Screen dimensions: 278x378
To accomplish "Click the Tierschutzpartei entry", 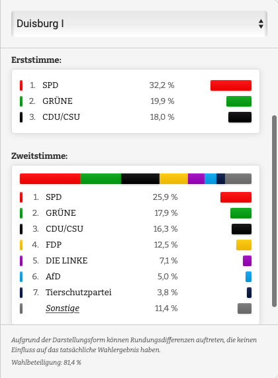I will [x=78, y=293].
